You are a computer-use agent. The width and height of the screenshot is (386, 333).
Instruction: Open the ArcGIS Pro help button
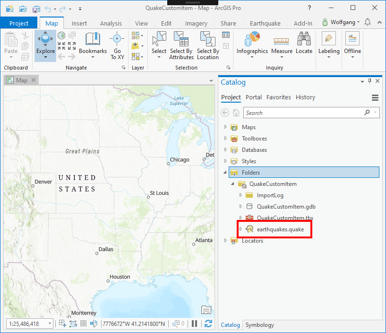tap(309, 8)
